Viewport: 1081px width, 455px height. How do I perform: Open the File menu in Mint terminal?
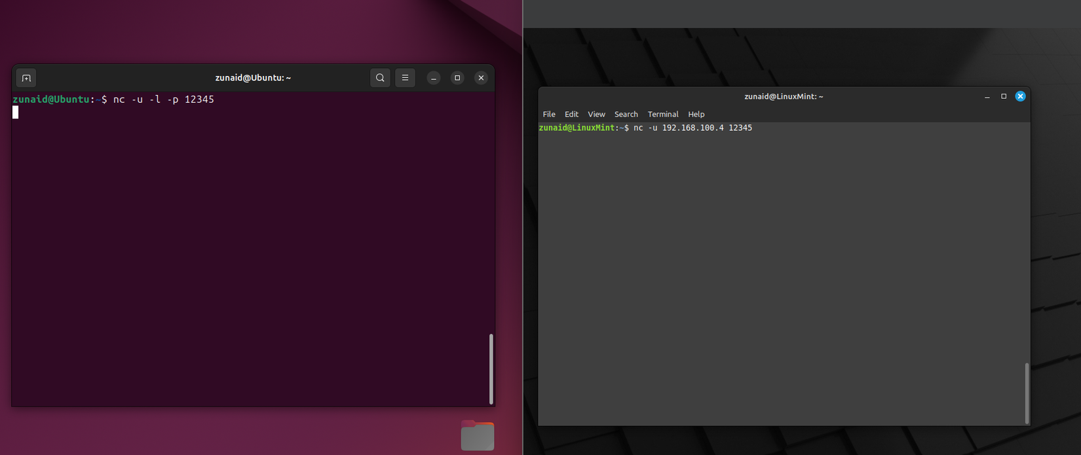[x=549, y=115]
